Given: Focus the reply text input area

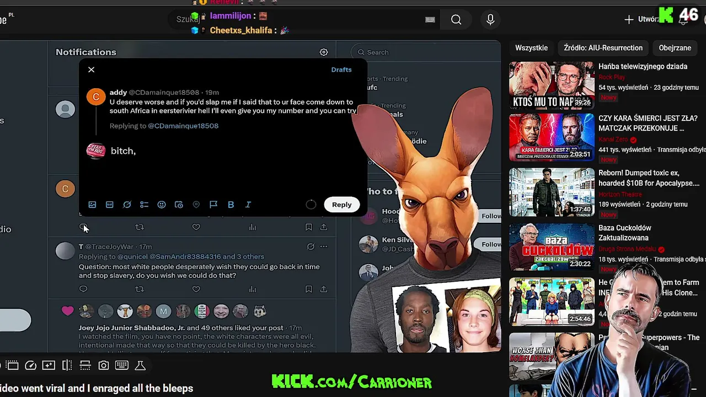Looking at the screenshot, I should [232, 151].
